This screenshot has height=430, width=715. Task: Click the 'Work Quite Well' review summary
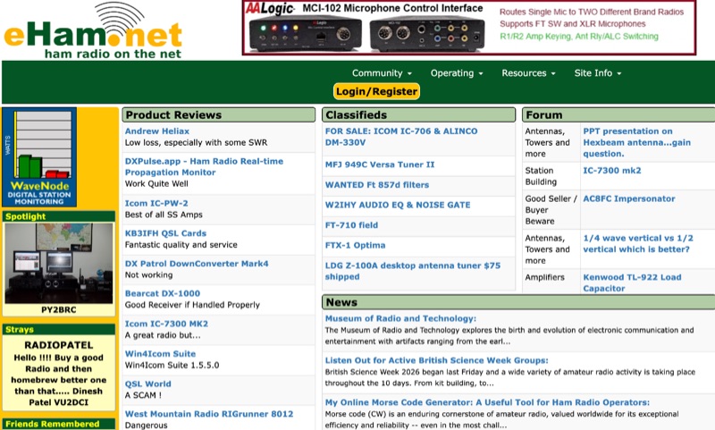[x=156, y=183]
